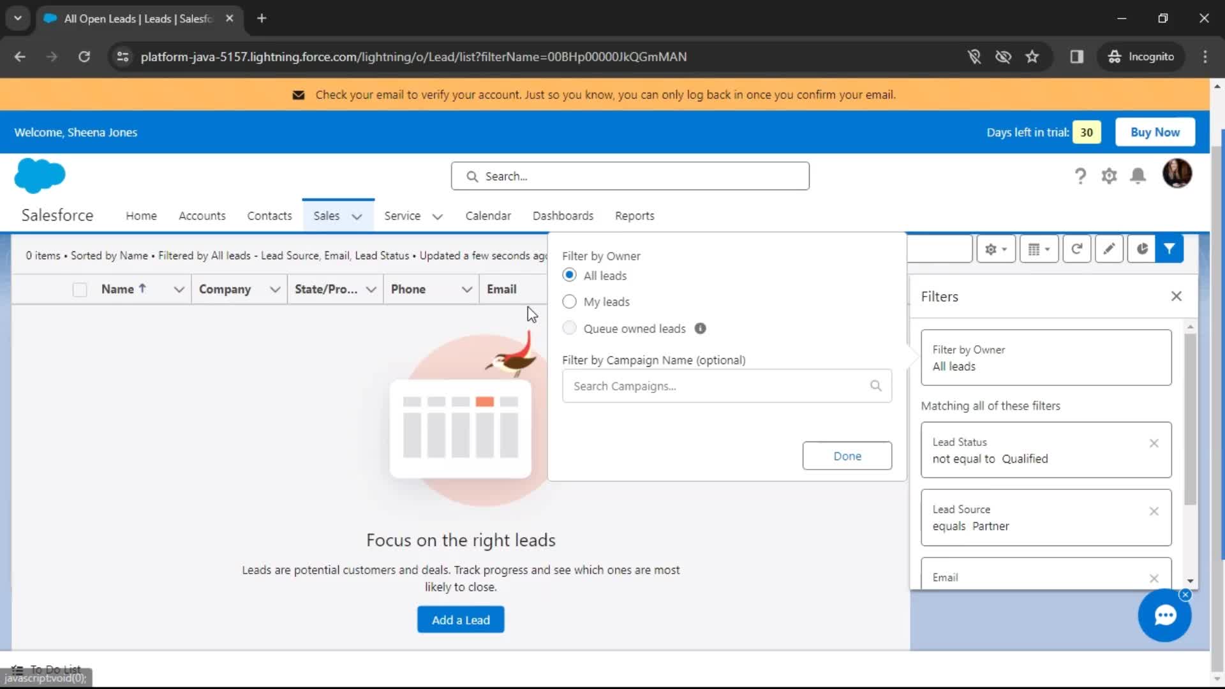Open the Phone column actions chevron
The height and width of the screenshot is (689, 1225).
(466, 290)
